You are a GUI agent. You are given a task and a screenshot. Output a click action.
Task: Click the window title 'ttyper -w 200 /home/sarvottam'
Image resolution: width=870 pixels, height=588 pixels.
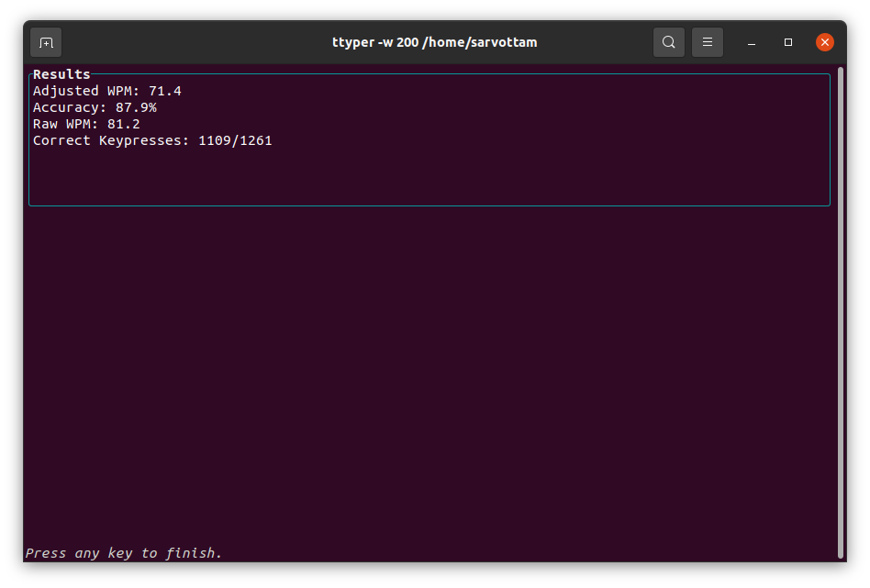[x=434, y=42]
